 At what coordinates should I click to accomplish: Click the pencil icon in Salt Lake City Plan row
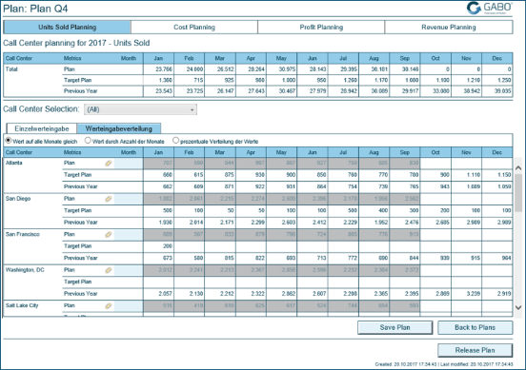click(109, 306)
